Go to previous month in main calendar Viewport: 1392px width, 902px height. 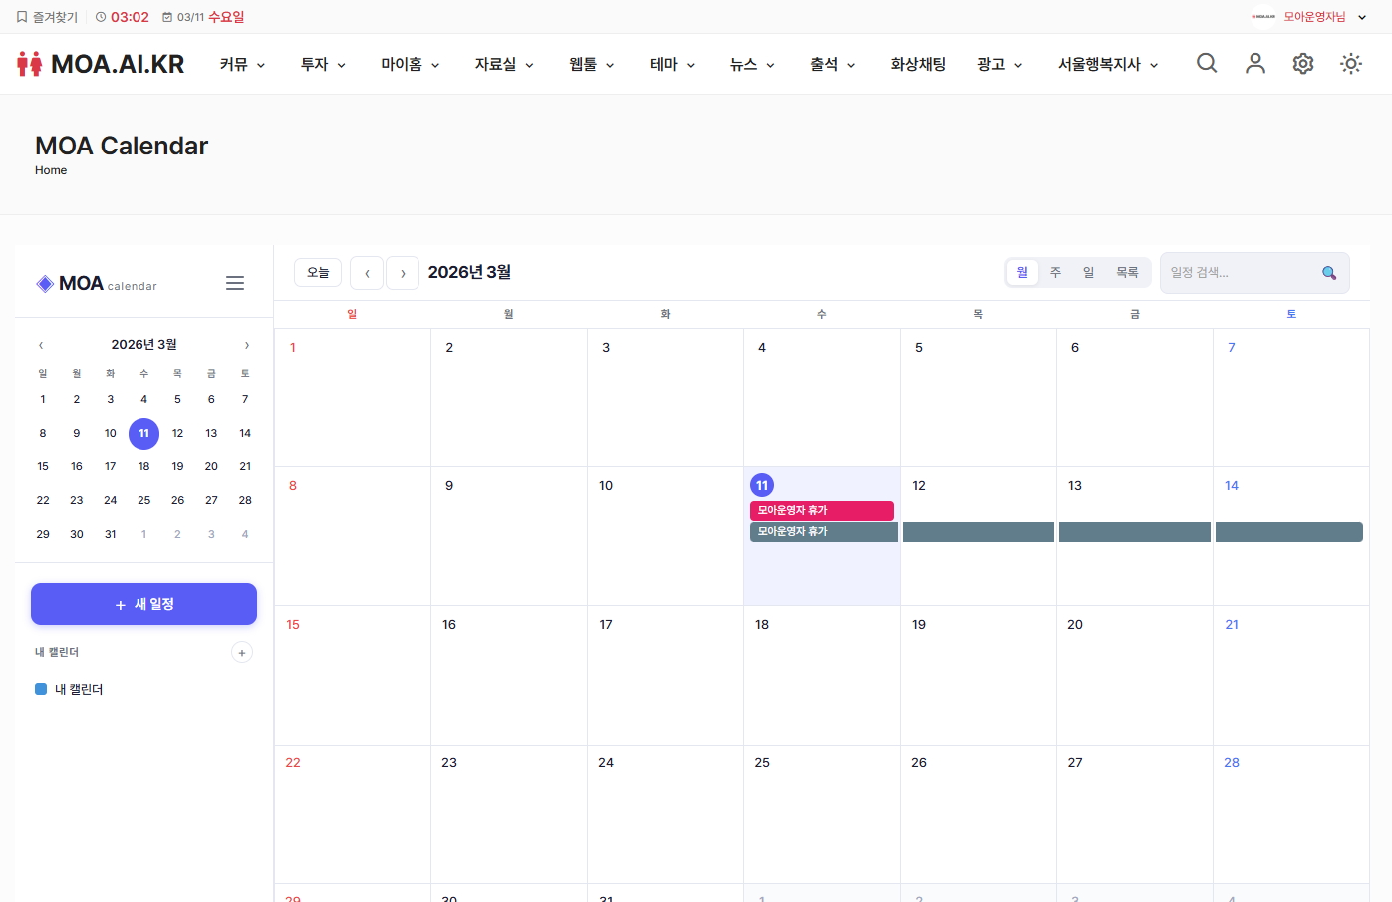point(367,273)
